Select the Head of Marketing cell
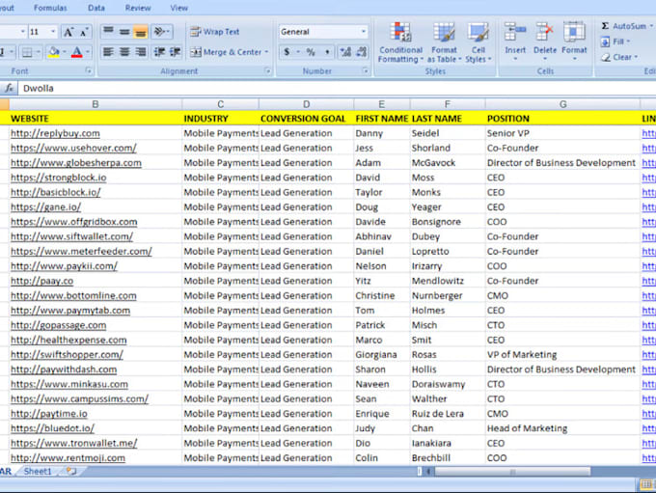The image size is (656, 493). [562, 428]
